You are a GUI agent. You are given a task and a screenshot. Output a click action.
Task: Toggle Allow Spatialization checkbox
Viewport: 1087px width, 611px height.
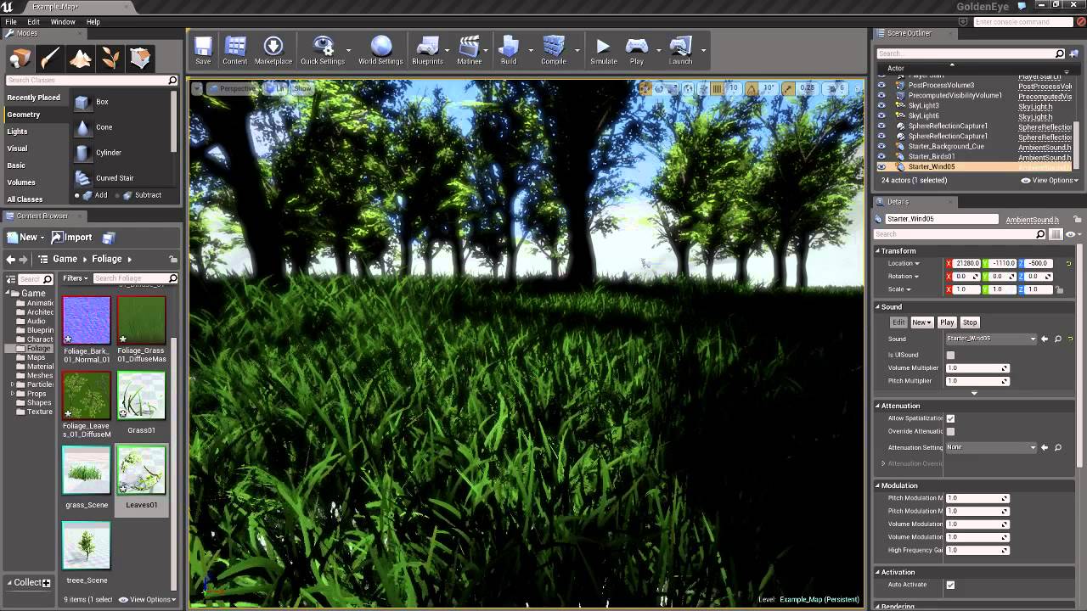click(950, 418)
